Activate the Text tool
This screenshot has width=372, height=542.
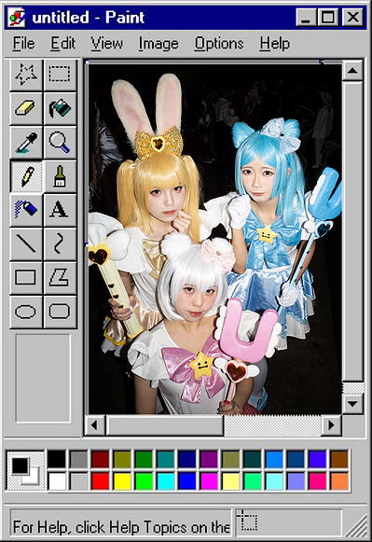tap(60, 210)
